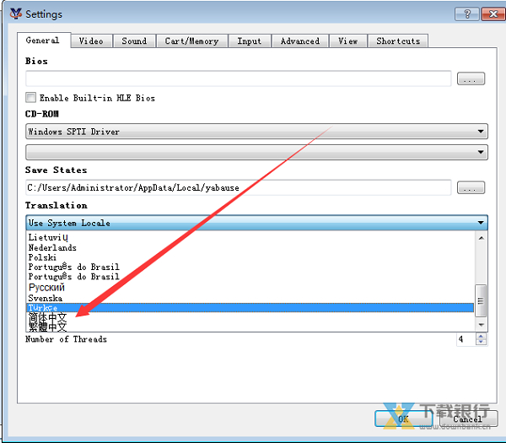Browse for Bios file button
506x443 pixels.
(x=470, y=78)
